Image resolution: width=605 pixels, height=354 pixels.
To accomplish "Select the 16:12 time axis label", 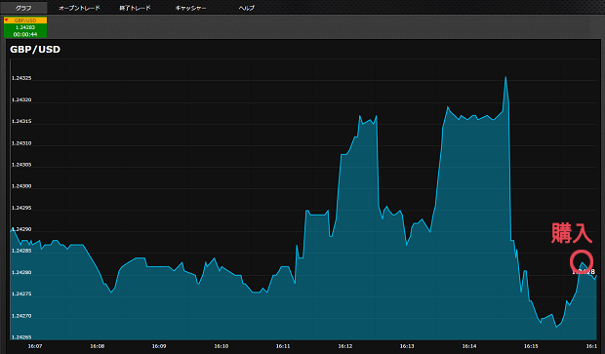I will (344, 346).
